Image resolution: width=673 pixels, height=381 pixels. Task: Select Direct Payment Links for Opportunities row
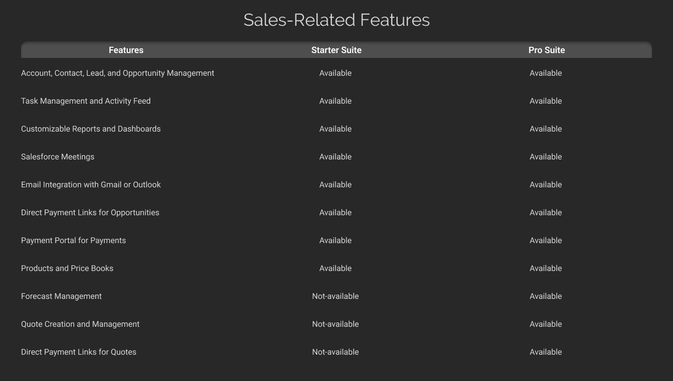tap(90, 213)
